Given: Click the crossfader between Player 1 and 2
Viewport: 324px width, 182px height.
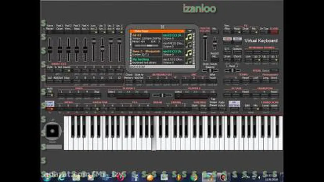Looking at the screenshot, I should [162, 95].
